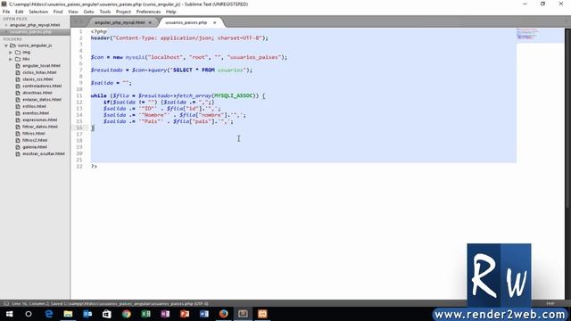Click the file icon beside galeria.html
The height and width of the screenshot is (321, 571).
tap(18, 147)
